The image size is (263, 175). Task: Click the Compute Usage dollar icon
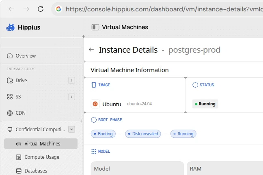pyautogui.click(x=19, y=157)
